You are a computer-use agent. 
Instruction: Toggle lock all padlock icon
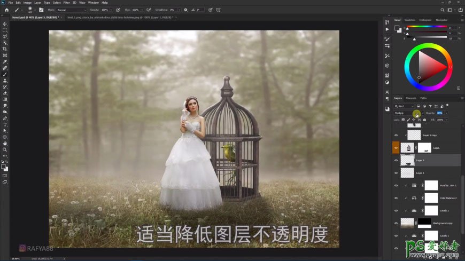pos(424,120)
